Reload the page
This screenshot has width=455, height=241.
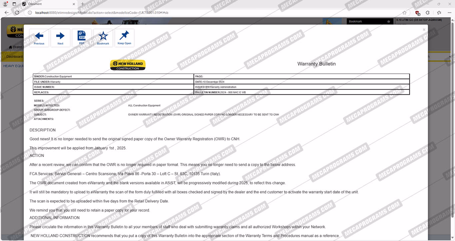tap(17, 13)
